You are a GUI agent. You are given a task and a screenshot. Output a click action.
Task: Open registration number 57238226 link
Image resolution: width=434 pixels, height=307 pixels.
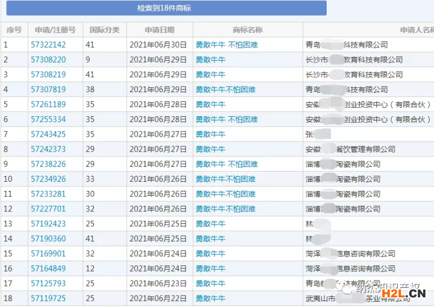click(x=48, y=164)
